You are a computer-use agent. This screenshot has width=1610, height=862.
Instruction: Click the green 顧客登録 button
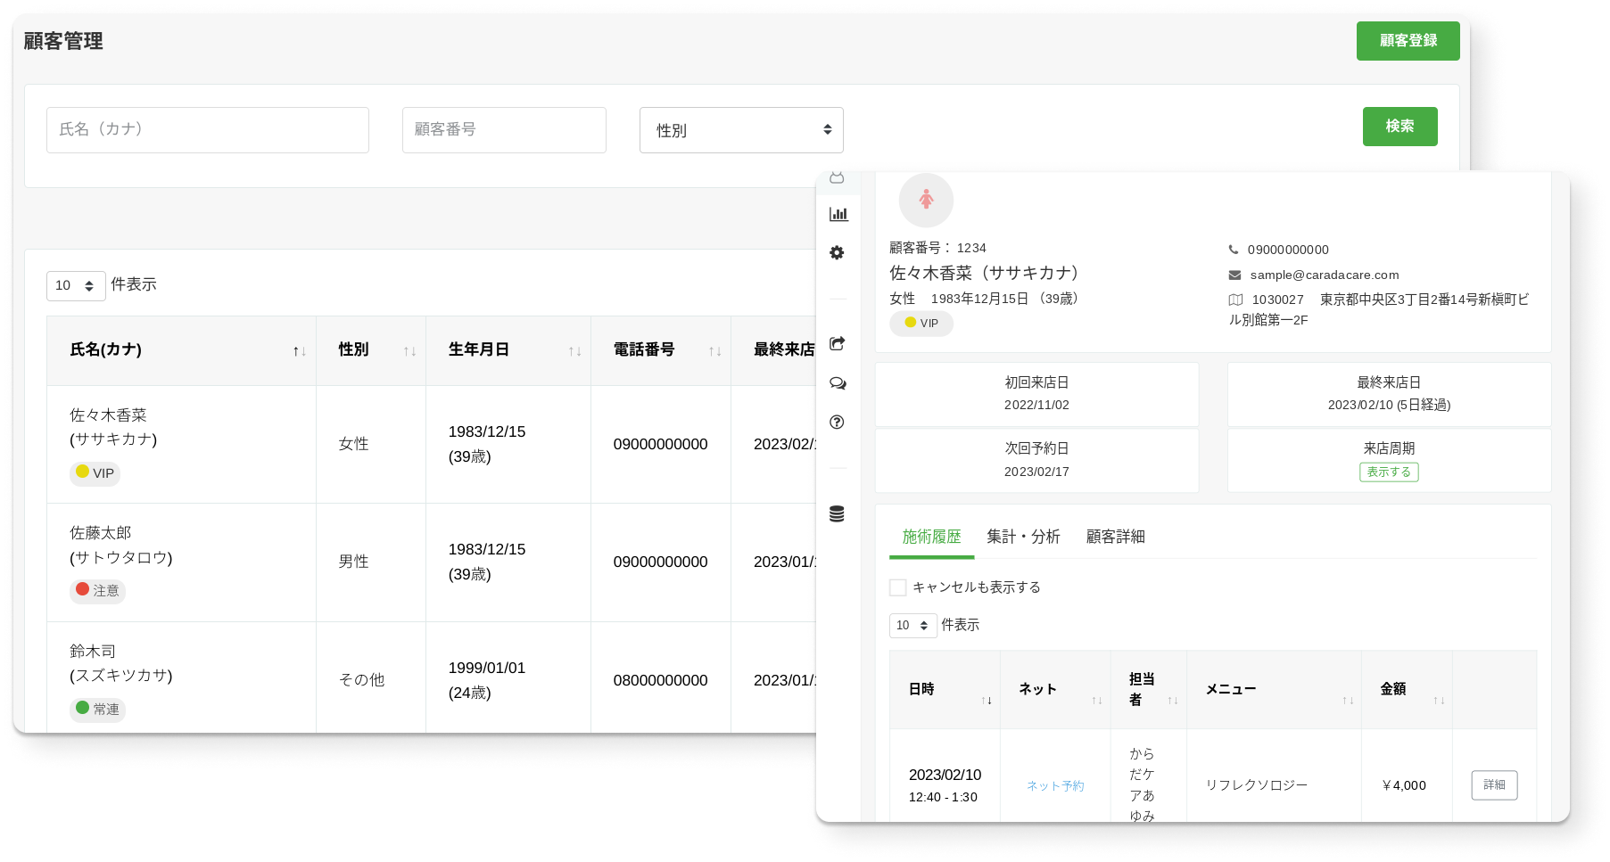pos(1408,40)
